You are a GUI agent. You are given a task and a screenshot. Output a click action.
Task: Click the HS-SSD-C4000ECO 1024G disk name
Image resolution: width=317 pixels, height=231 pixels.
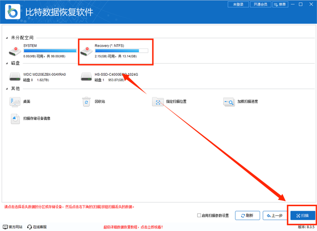pos(116,74)
